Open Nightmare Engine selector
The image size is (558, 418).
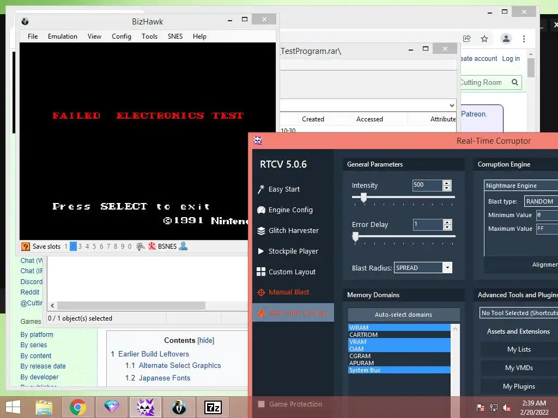[x=520, y=186]
